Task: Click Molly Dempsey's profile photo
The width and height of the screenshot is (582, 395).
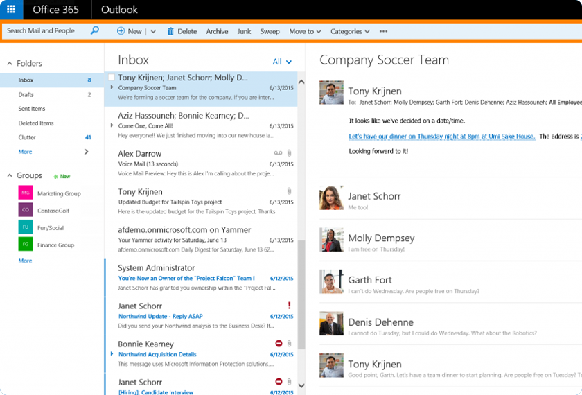Action: [x=331, y=240]
